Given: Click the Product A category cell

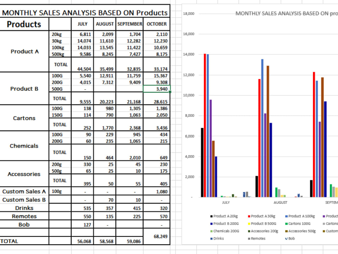Looking at the screenshot, I should [x=24, y=51].
